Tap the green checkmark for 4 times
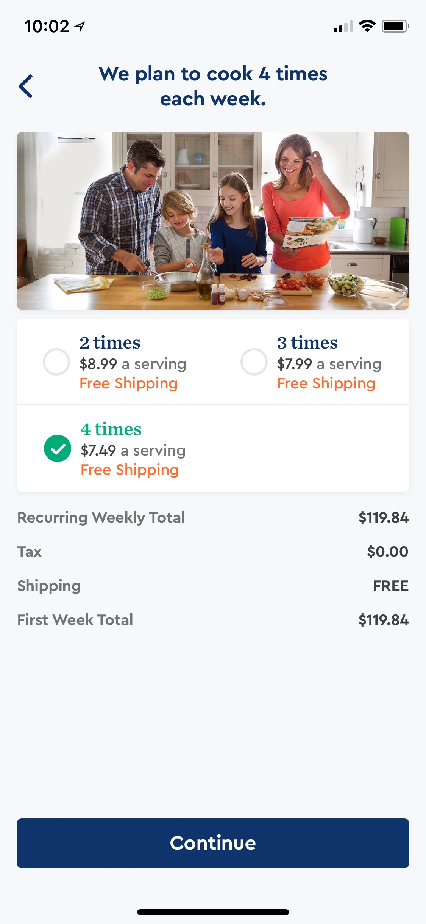The image size is (426, 924). [58, 448]
